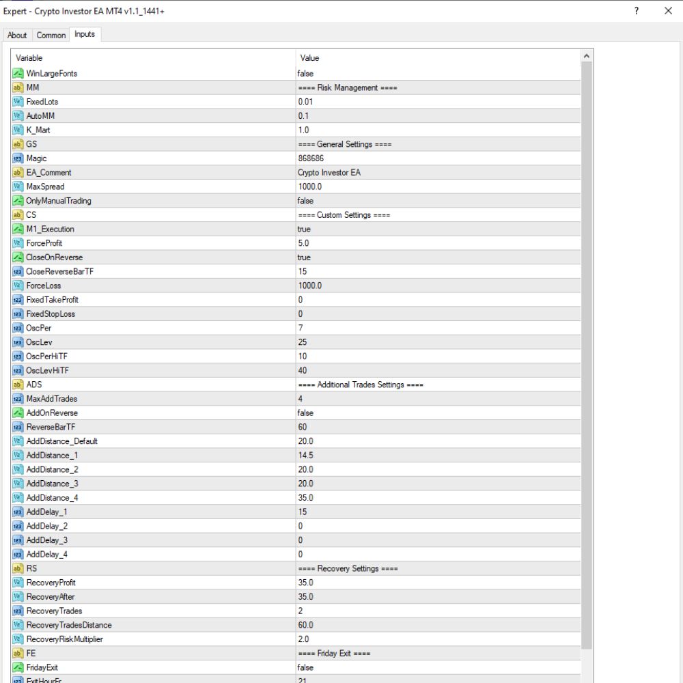Click the boolean icon beside WinLargeFonts
This screenshot has height=683, width=683.
[18, 73]
